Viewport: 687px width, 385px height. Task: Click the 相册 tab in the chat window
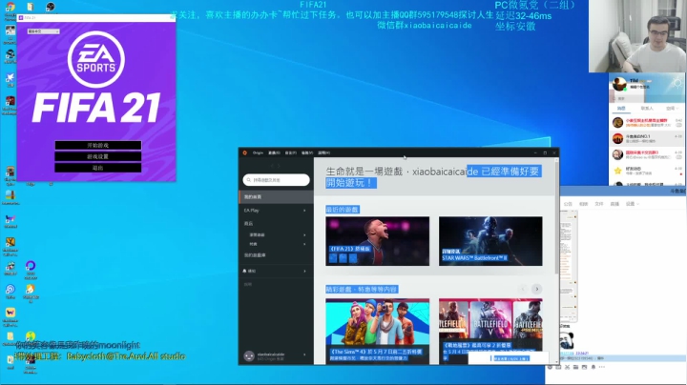point(583,204)
